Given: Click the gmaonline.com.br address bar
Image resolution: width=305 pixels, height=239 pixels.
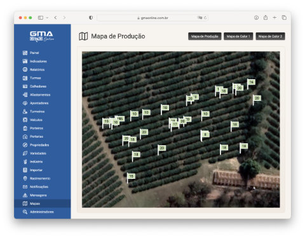Looking at the screenshot, I should 152,18.
